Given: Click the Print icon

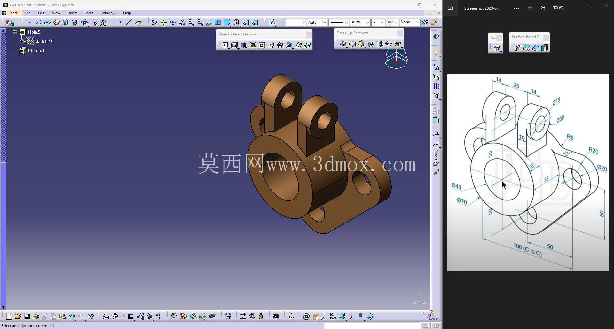Looking at the screenshot, I should (x=36, y=317).
